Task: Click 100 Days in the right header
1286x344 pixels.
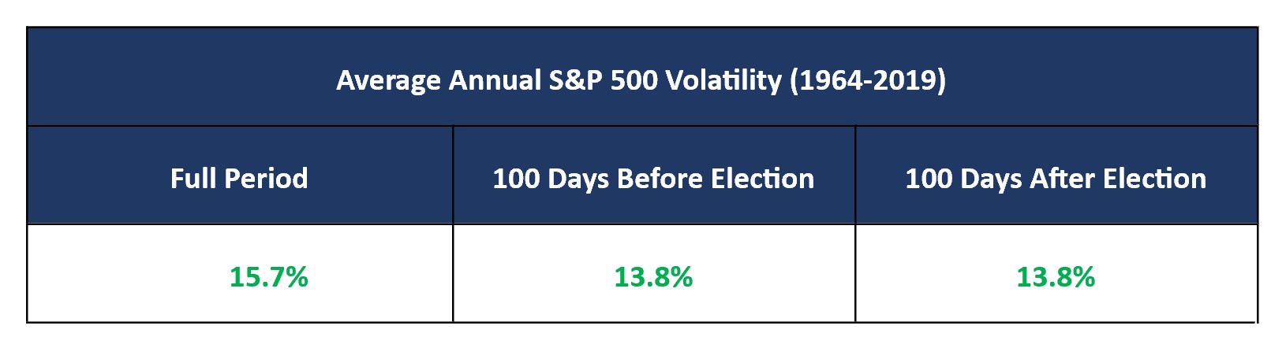Action: pos(963,178)
